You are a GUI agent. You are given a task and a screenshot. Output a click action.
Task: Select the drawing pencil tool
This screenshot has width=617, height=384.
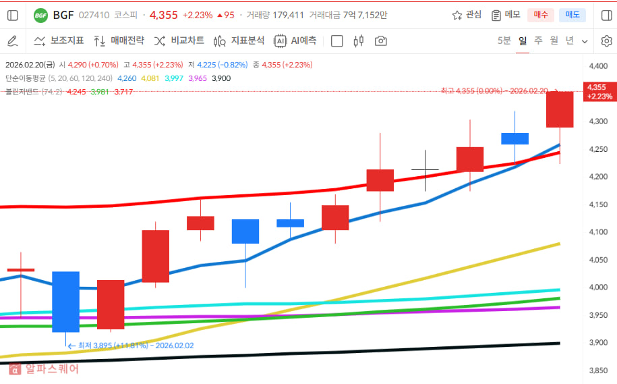pyautogui.click(x=12, y=41)
